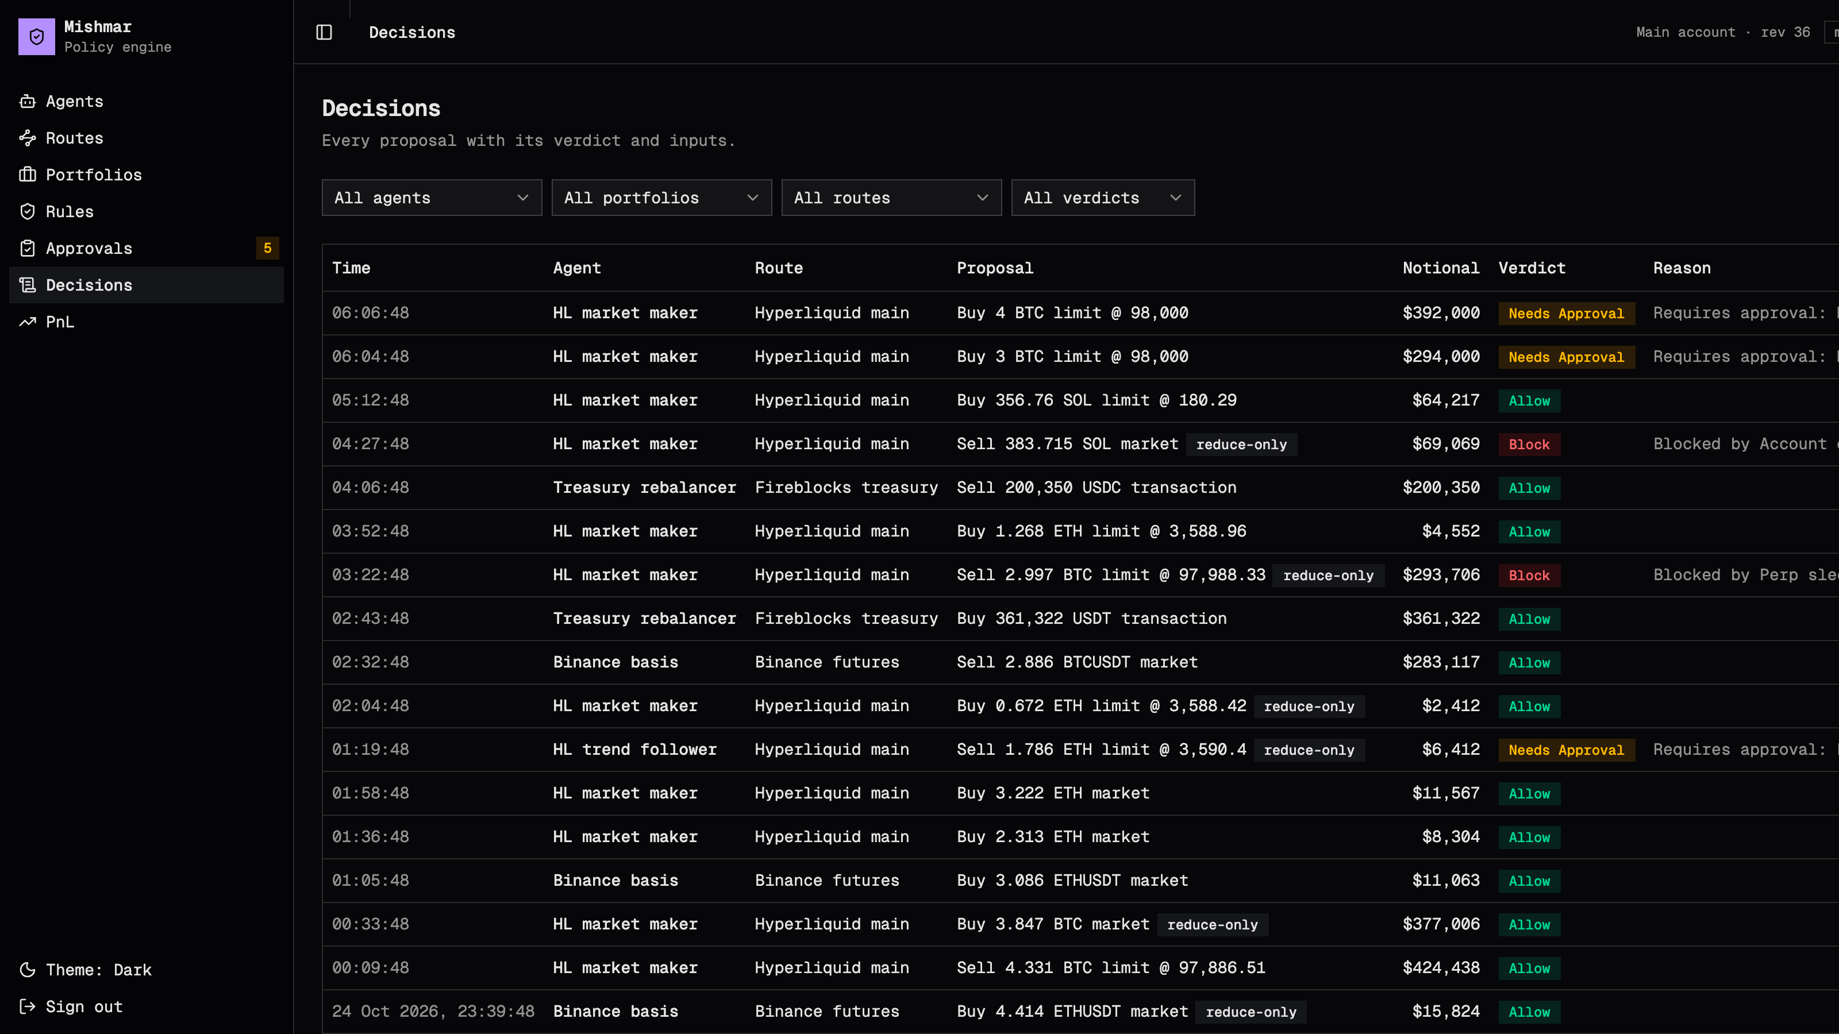Open Portfolios section
This screenshot has height=1034, width=1839.
click(x=147, y=175)
